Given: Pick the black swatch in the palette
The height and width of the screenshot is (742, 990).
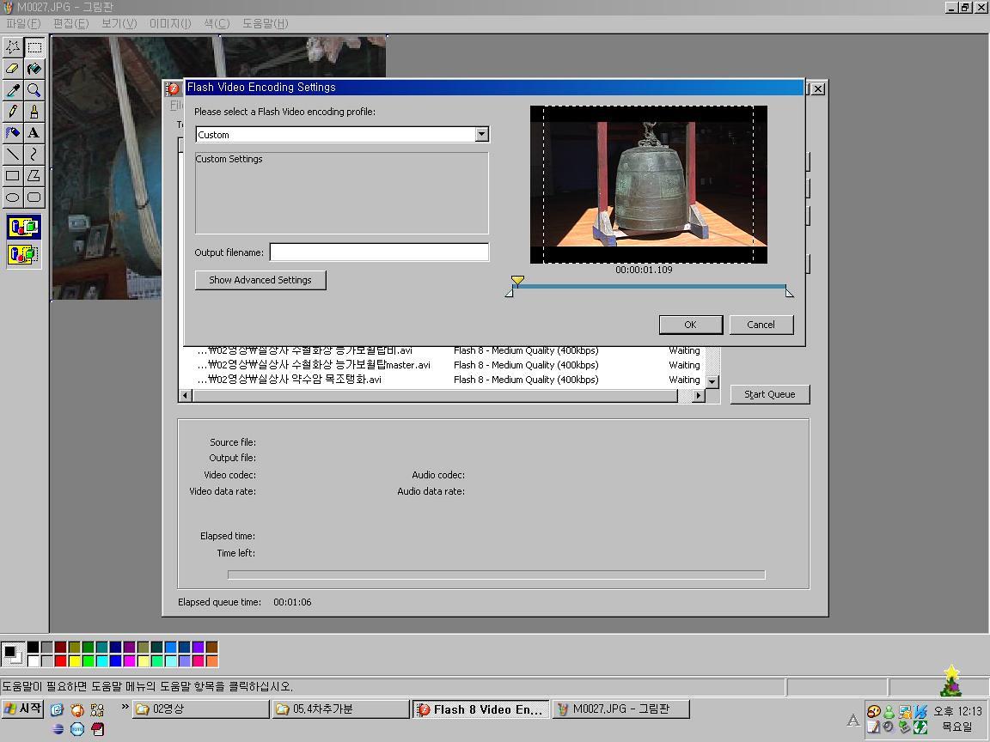Looking at the screenshot, I should pyautogui.click(x=33, y=648).
